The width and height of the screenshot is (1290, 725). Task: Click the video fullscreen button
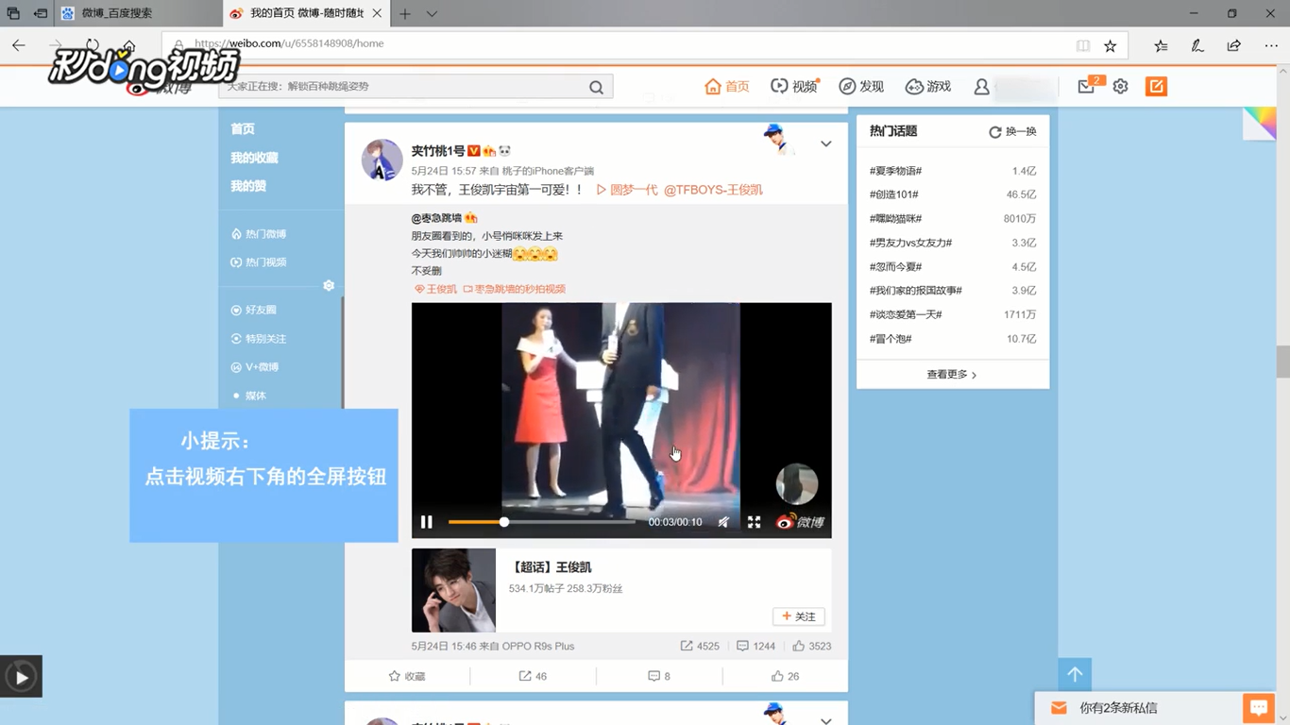[754, 522]
